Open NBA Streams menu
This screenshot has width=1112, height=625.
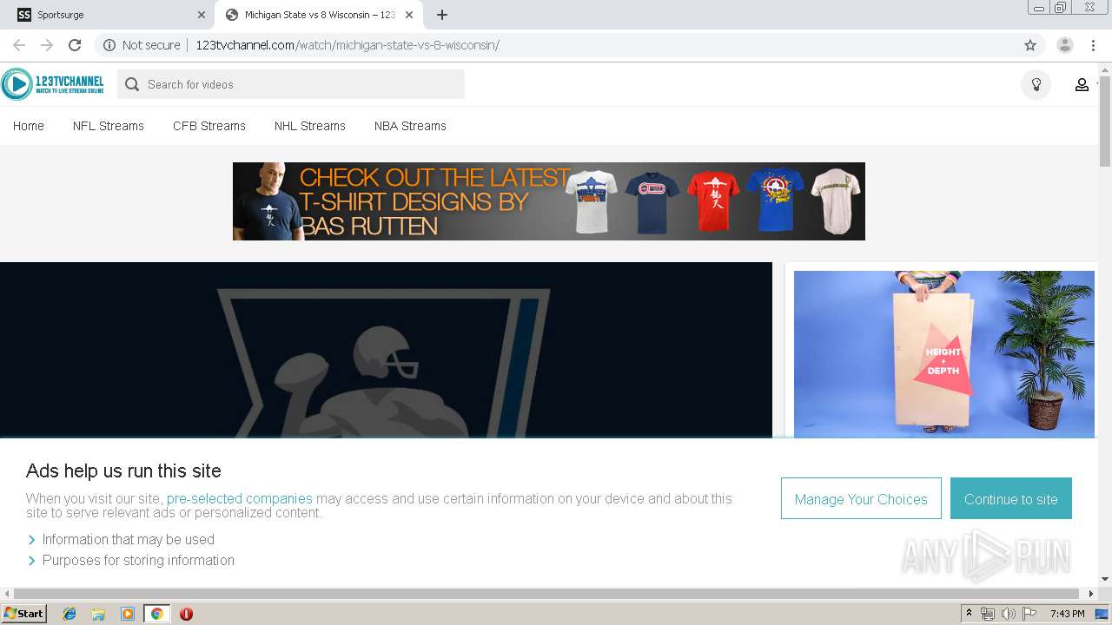point(410,126)
